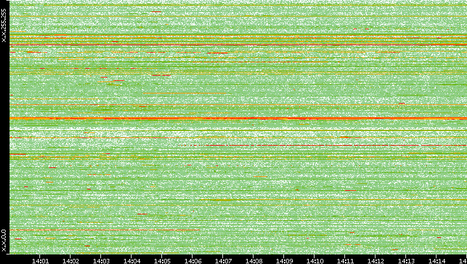467x264 pixels.
Task: Click the 14:03 time marker
Action: (x=102, y=260)
